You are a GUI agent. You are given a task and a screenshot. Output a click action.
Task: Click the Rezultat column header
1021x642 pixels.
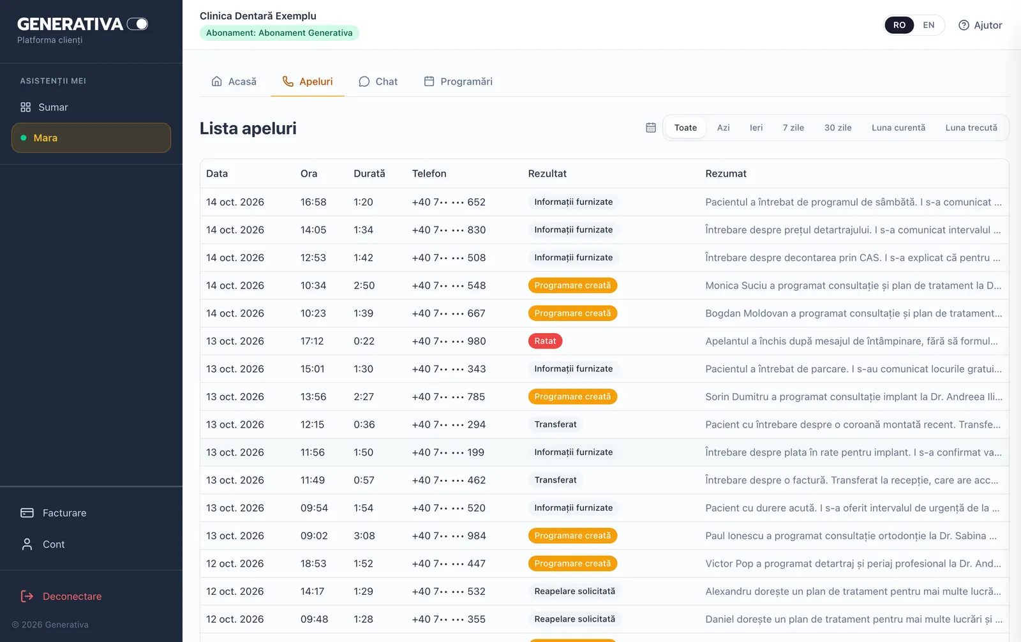click(547, 174)
